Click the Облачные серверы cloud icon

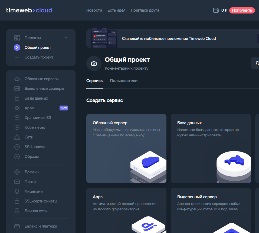tap(17, 79)
